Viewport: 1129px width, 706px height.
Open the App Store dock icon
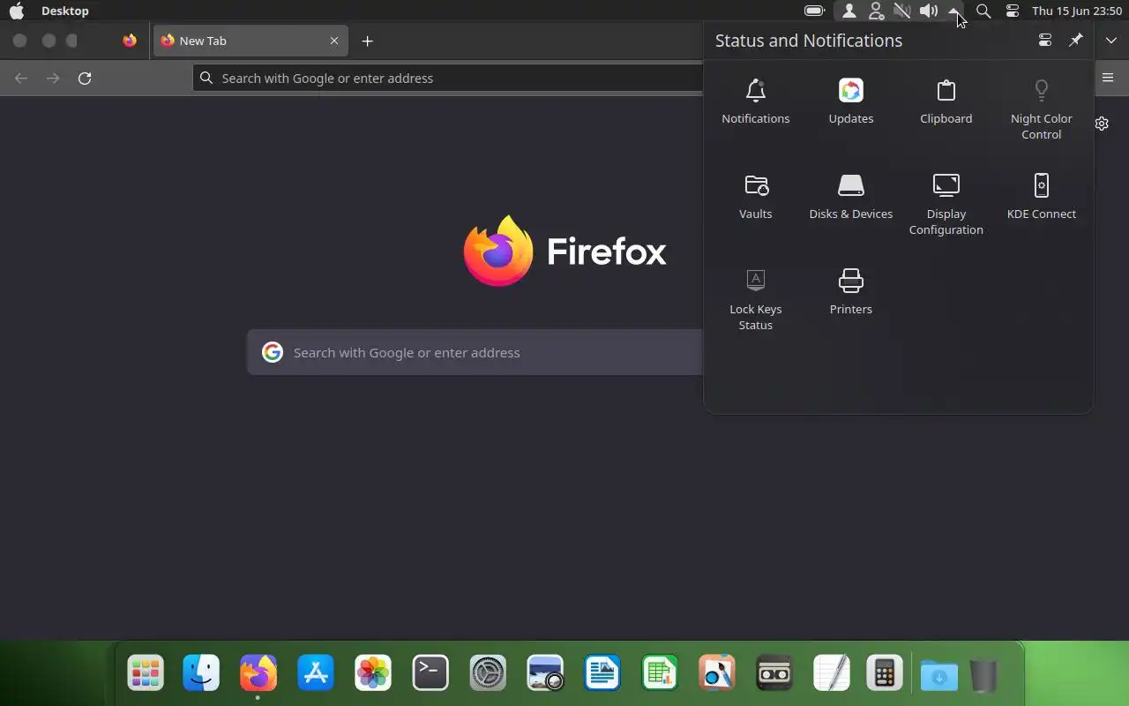[316, 674]
